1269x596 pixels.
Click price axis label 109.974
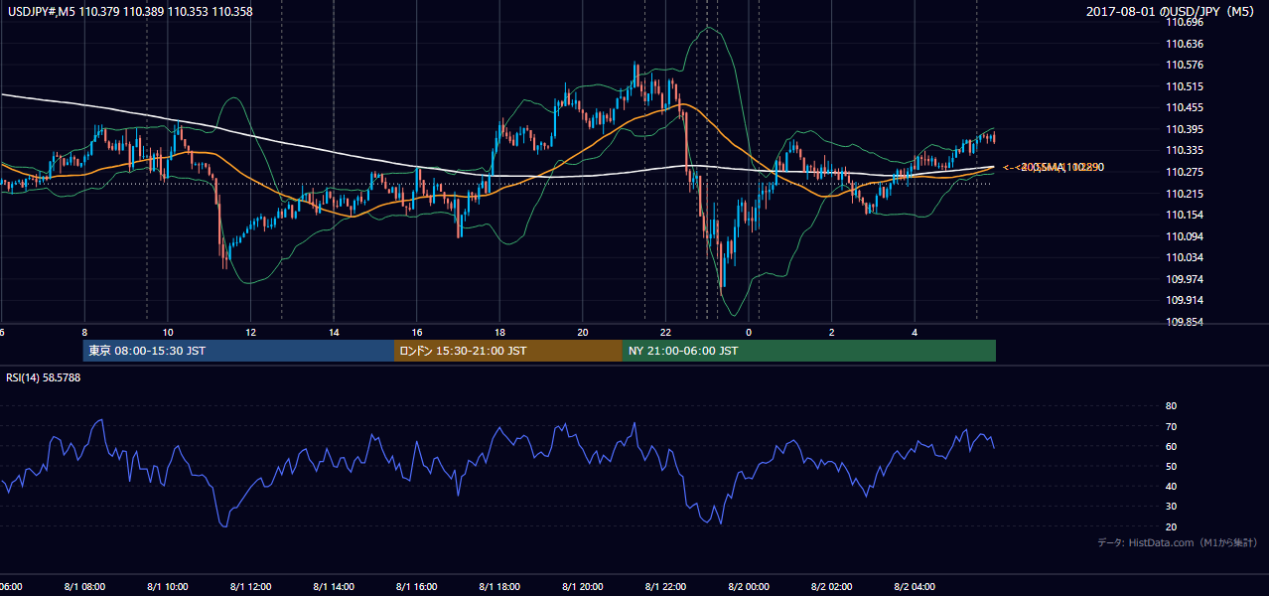(1186, 279)
